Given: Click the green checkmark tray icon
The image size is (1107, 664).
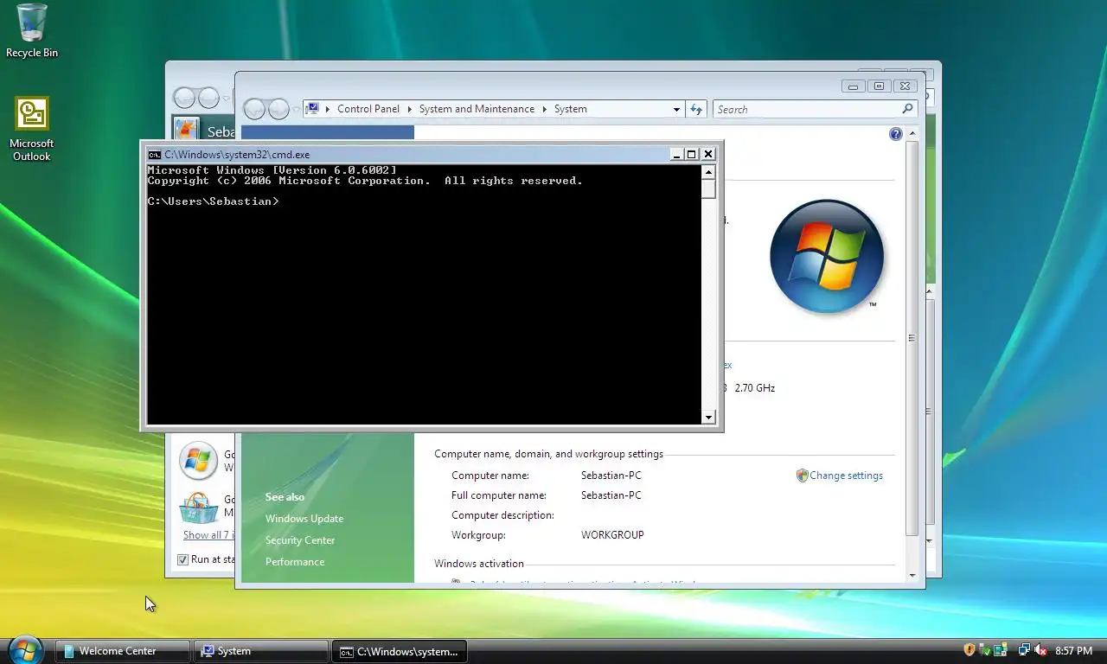Looking at the screenshot, I should (x=986, y=650).
